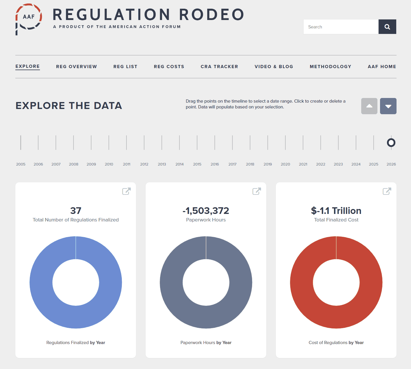Click the Search input field
The width and height of the screenshot is (411, 369).
[x=341, y=27]
